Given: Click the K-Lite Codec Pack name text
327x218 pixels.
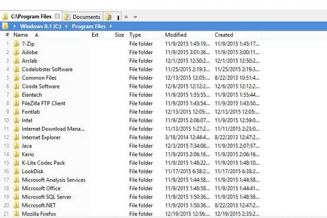Looking at the screenshot, I should 44,163.
